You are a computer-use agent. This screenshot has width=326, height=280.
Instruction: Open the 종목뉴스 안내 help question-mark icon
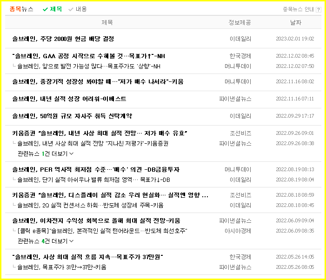click(x=318, y=10)
